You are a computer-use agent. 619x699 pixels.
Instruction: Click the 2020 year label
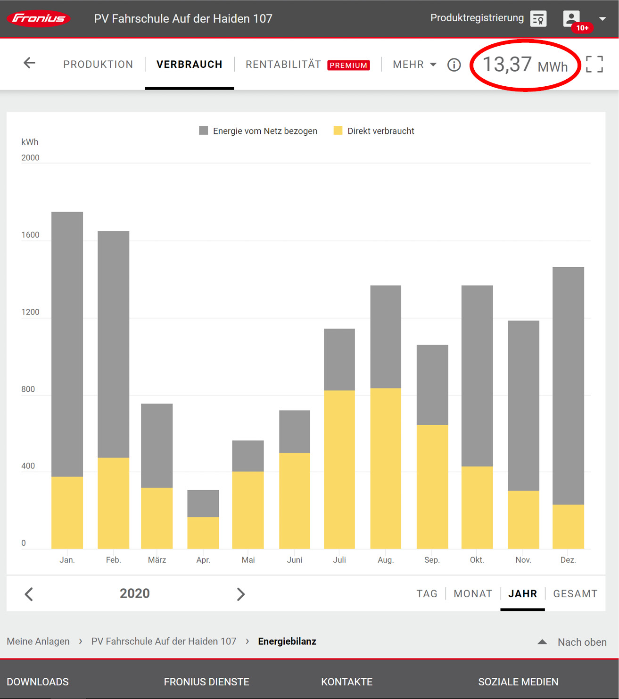(135, 593)
